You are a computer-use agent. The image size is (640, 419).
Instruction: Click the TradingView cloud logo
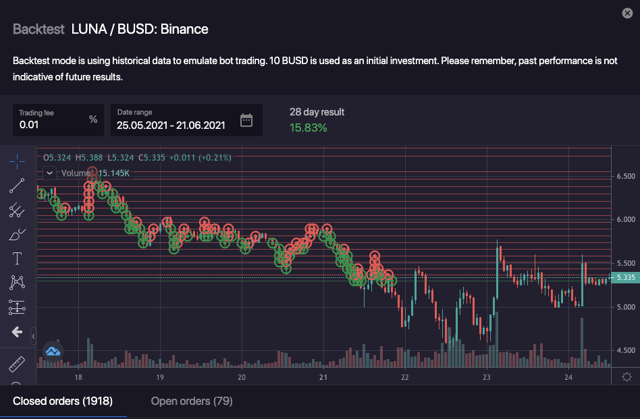click(53, 351)
